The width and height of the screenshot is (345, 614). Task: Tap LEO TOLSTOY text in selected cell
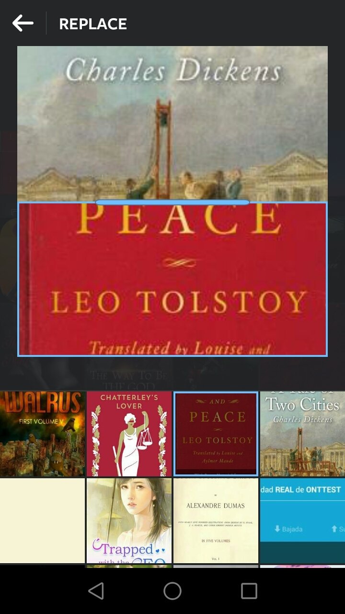click(178, 302)
